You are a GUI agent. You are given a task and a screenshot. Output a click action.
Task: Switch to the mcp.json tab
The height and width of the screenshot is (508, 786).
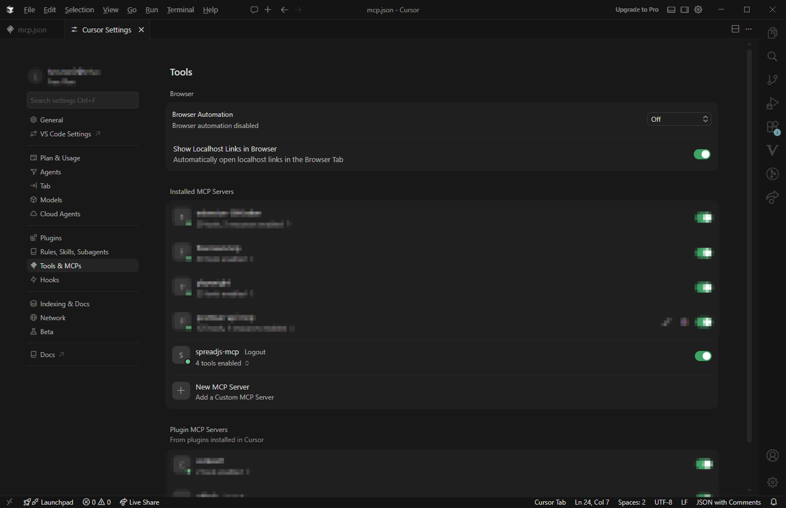pyautogui.click(x=32, y=30)
